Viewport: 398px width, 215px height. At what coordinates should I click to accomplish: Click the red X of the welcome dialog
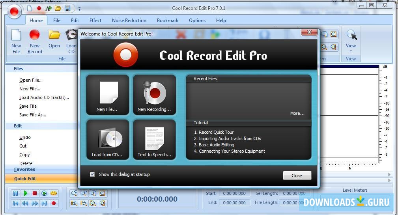point(309,32)
